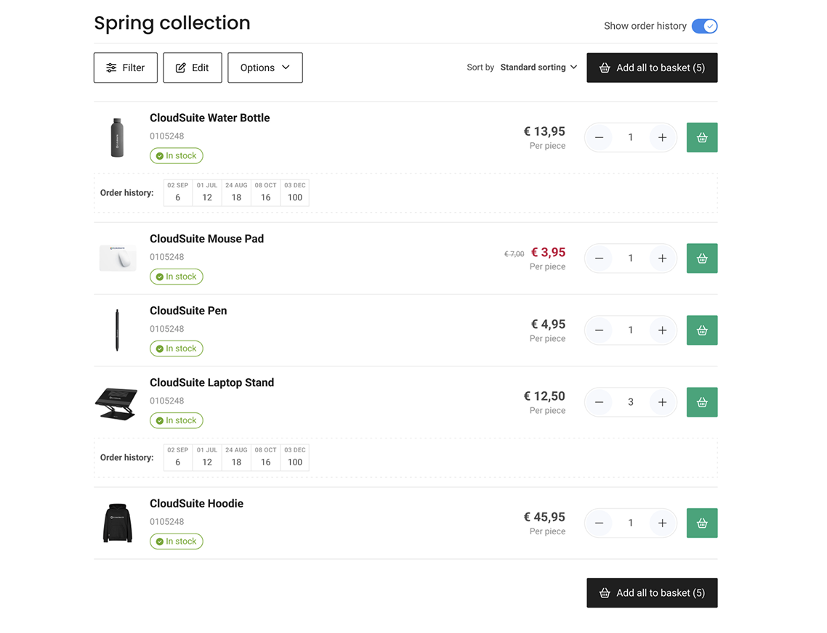Increase quantity of CloudSuite Water Bottle

point(662,137)
